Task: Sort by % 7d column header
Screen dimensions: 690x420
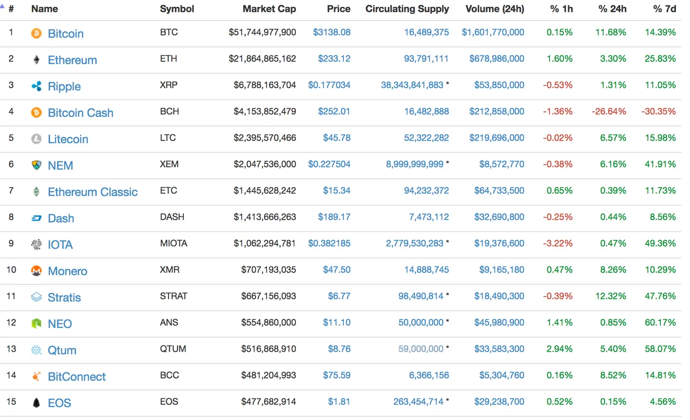Action: 664,9
